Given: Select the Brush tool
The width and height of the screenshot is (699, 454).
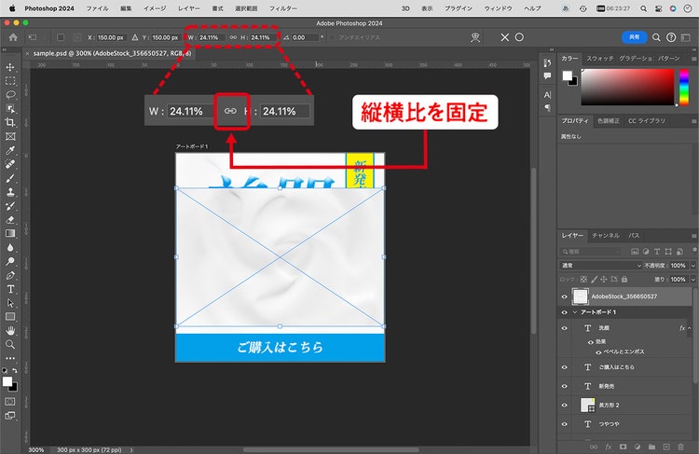Looking at the screenshot, I should pyautogui.click(x=10, y=178).
